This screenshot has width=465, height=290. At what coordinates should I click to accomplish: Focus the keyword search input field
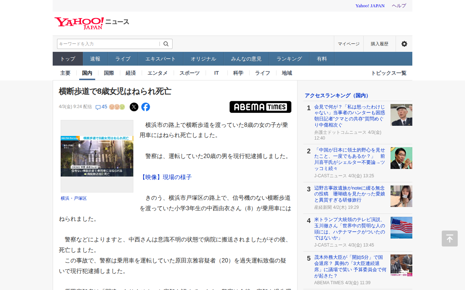click(x=108, y=44)
